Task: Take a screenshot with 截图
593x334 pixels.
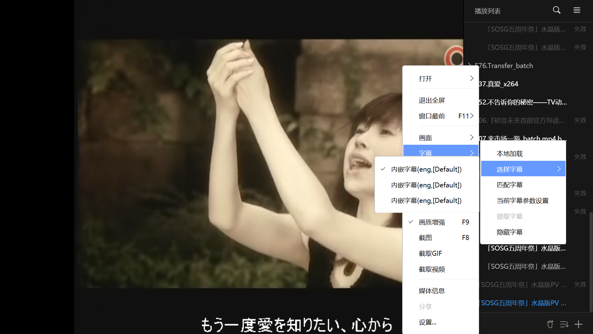Action: [x=425, y=237]
